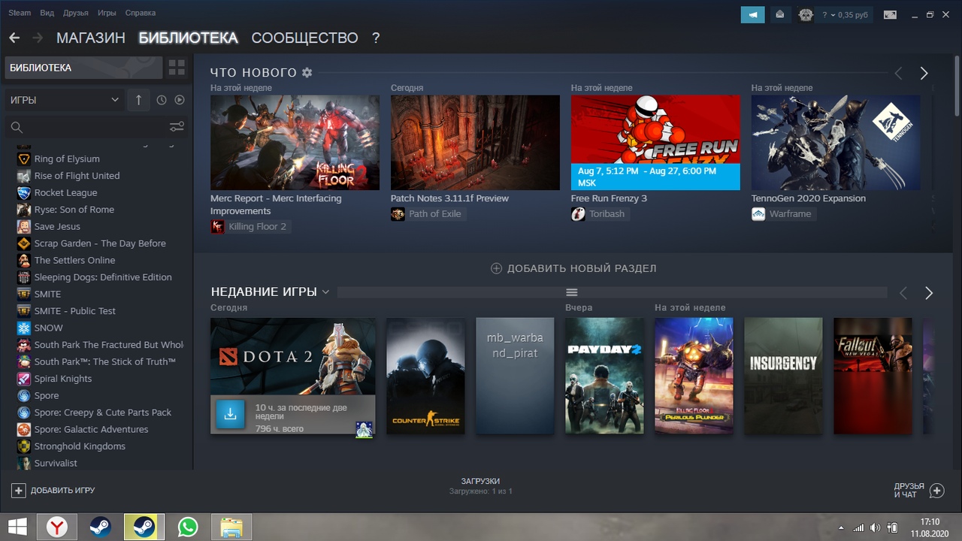Click the SNOW game icon in list
The image size is (962, 541).
point(24,328)
